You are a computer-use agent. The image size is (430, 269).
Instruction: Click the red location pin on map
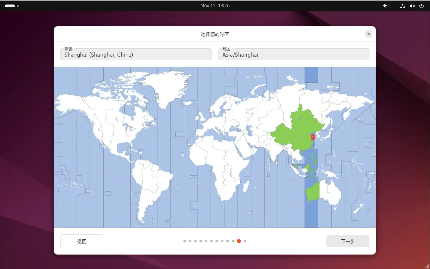[313, 137]
